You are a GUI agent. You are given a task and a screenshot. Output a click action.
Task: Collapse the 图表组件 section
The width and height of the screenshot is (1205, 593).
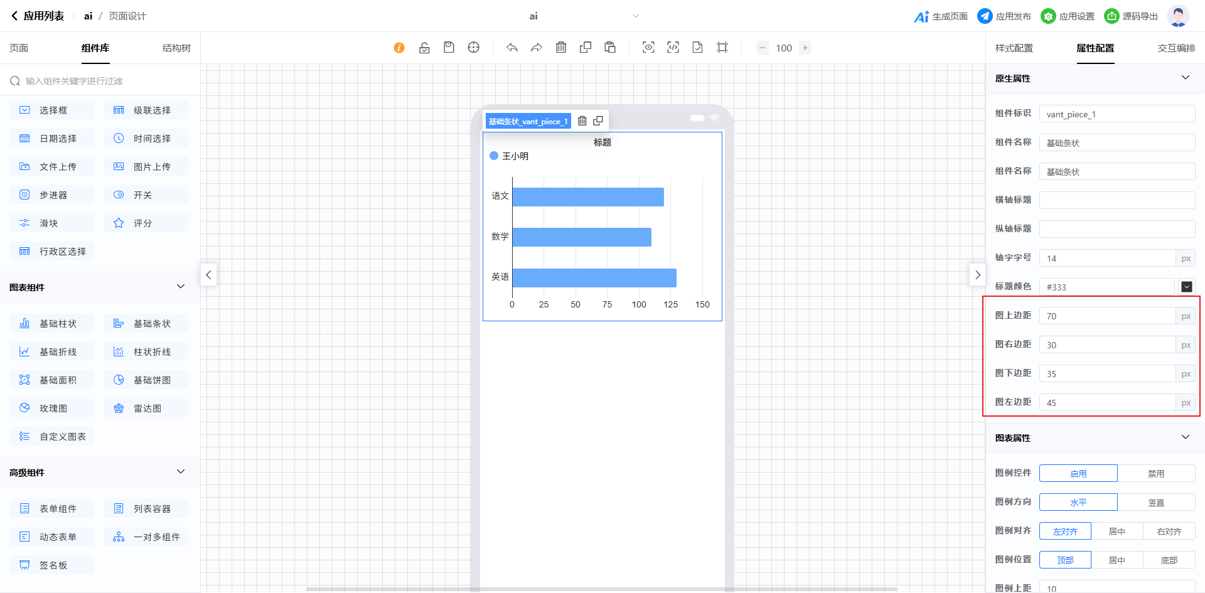[181, 287]
